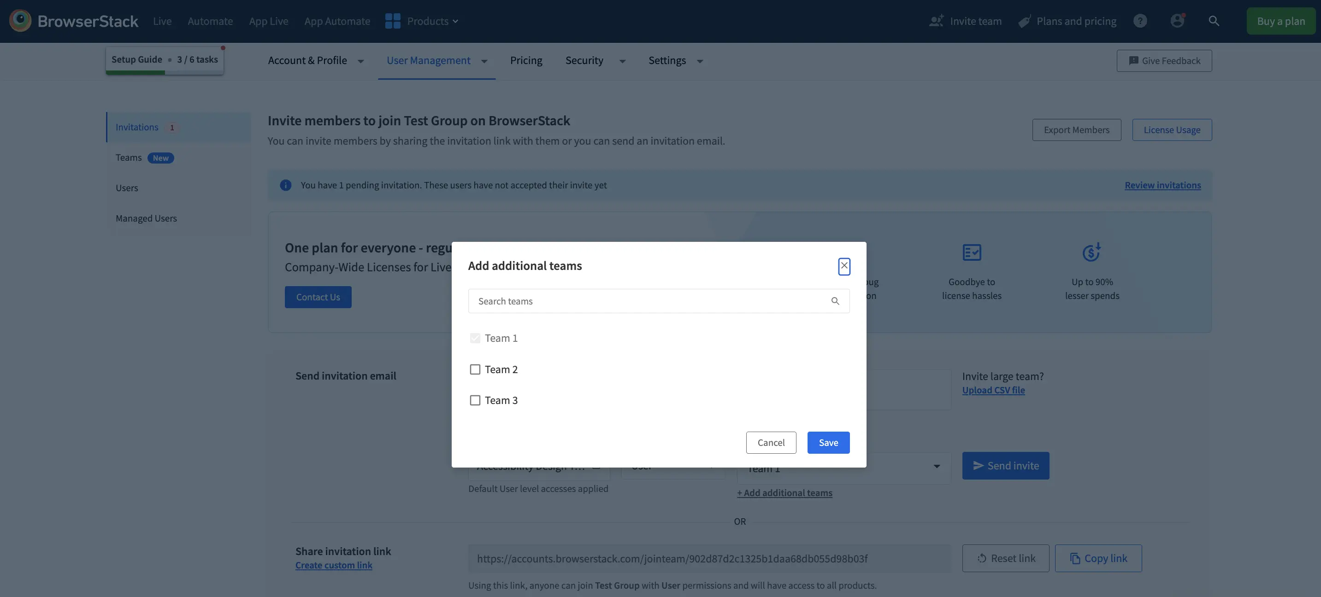Screen dimensions: 1321x597
Task: Check the Team 2 checkbox
Action: pos(475,369)
